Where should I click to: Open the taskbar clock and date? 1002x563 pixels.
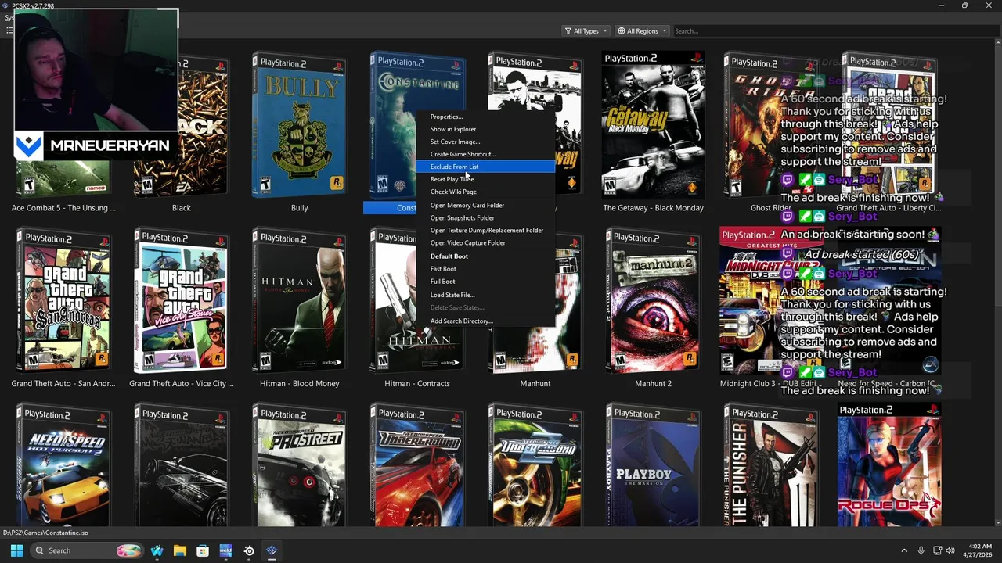tap(977, 550)
